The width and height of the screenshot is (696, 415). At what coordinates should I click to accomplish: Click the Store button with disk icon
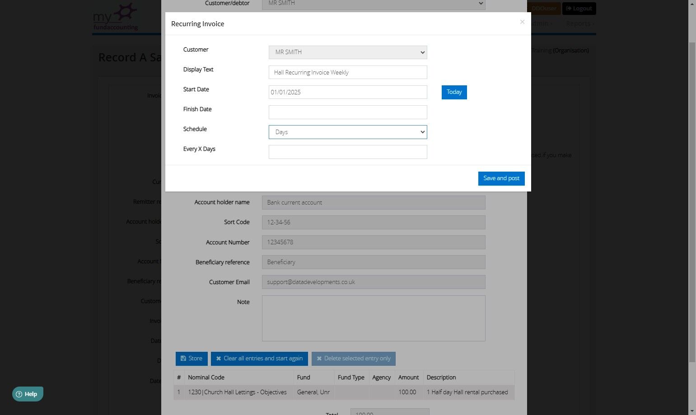point(192,359)
